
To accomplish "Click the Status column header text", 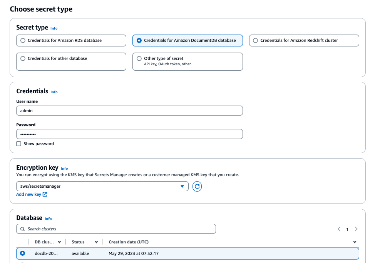I will tap(78, 242).
